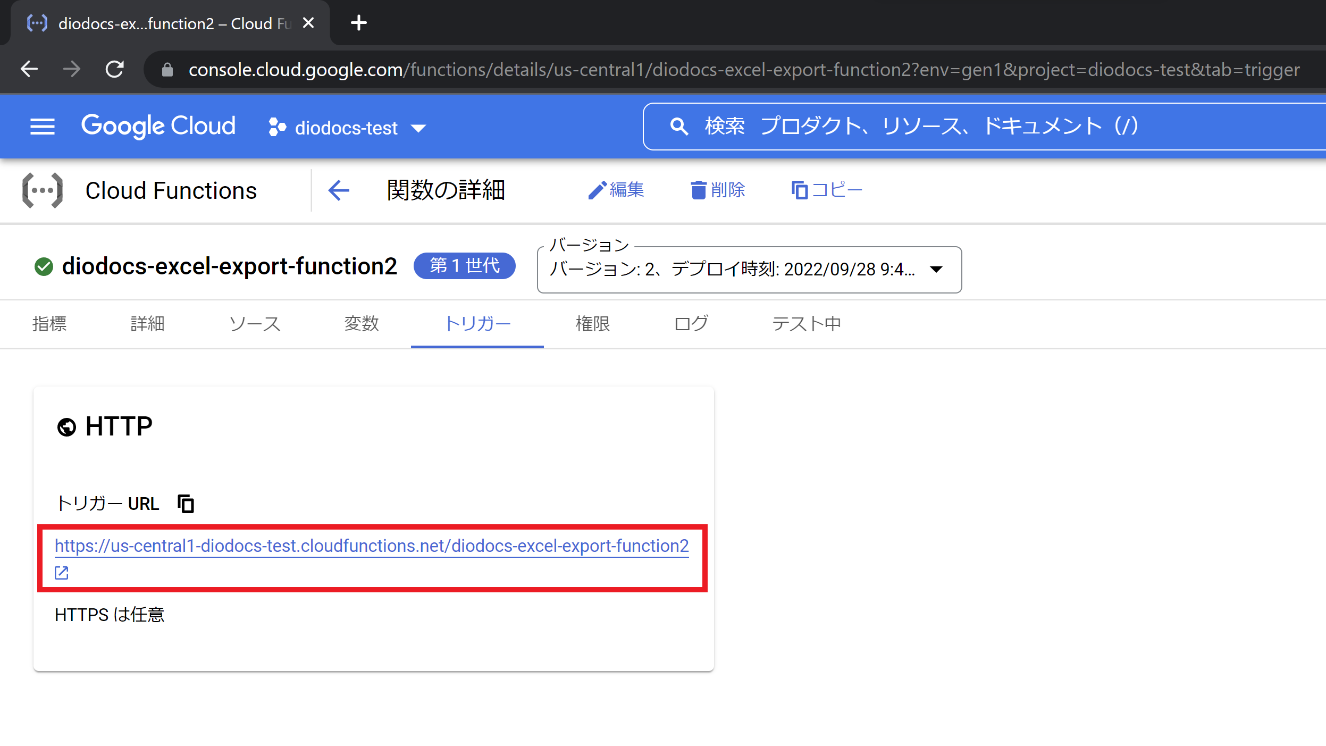This screenshot has height=746, width=1326.
Task: Click the browser back arrow
Action: 29,69
